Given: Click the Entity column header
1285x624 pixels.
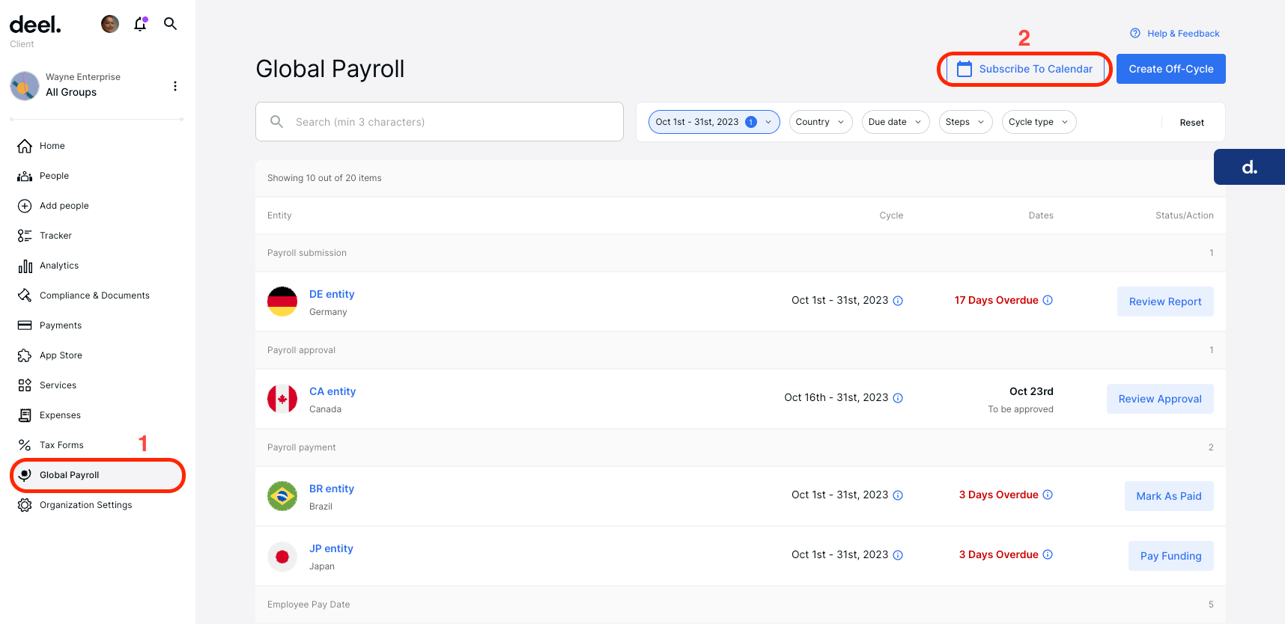Looking at the screenshot, I should coord(279,215).
